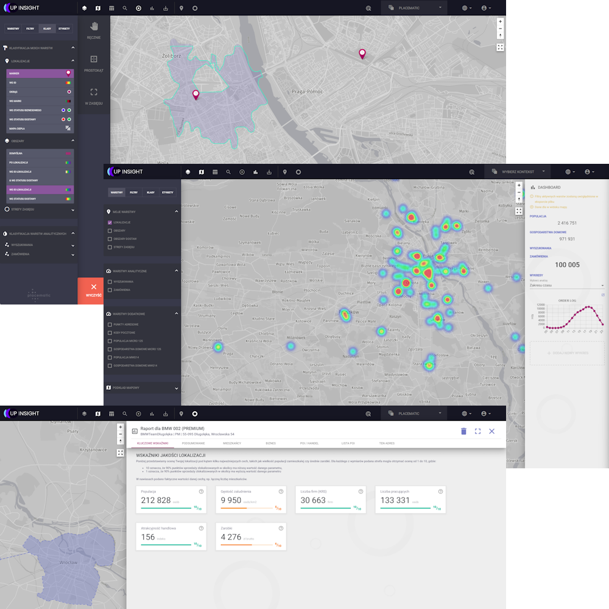
Task: Open the Zakresu czasu chart dropdown
Action: click(x=567, y=284)
